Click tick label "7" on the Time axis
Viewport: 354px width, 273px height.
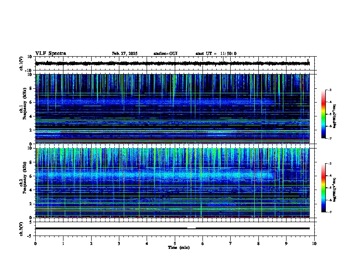[231, 244]
